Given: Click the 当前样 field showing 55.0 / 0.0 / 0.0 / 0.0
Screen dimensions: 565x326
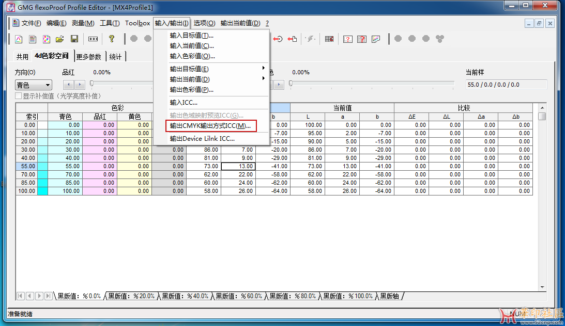Looking at the screenshot, I should pyautogui.click(x=506, y=85).
